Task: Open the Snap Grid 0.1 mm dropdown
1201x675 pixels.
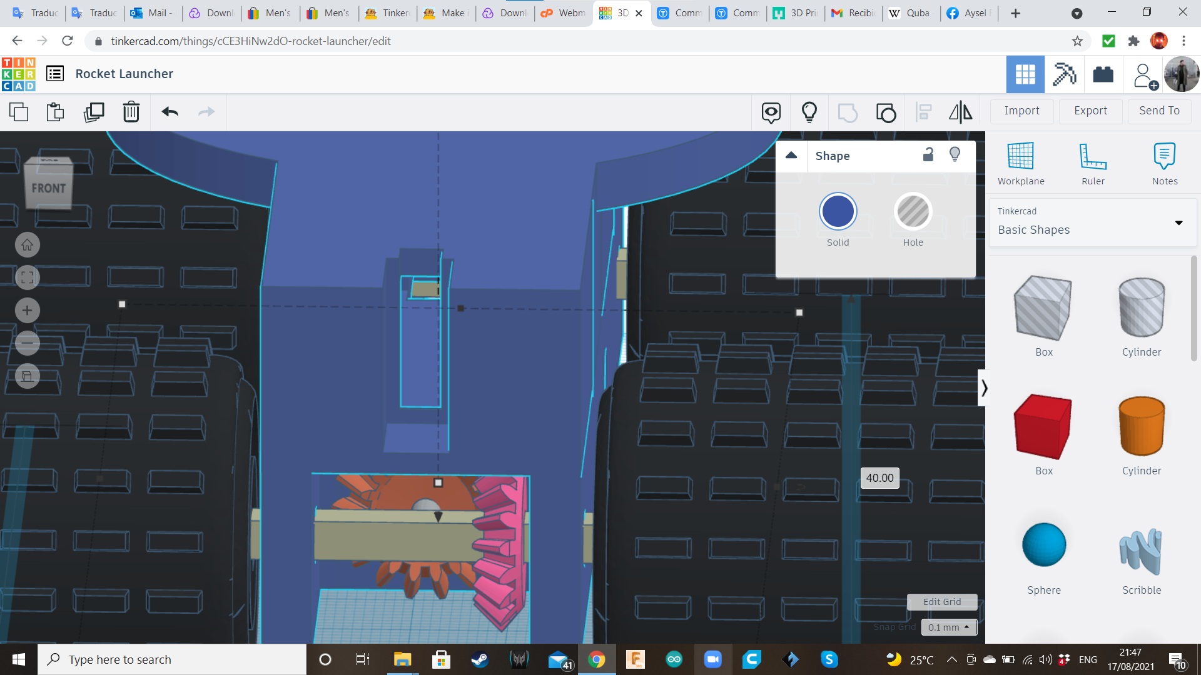Action: [x=948, y=627]
